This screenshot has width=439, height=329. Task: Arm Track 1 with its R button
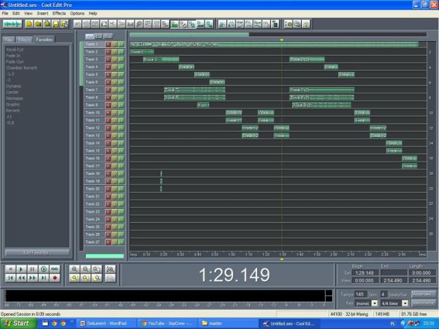108,44
